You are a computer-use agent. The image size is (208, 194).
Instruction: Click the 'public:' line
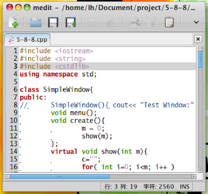pyautogui.click(x=33, y=97)
